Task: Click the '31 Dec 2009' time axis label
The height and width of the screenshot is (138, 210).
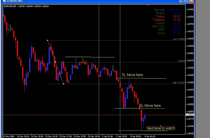Action: (8, 136)
